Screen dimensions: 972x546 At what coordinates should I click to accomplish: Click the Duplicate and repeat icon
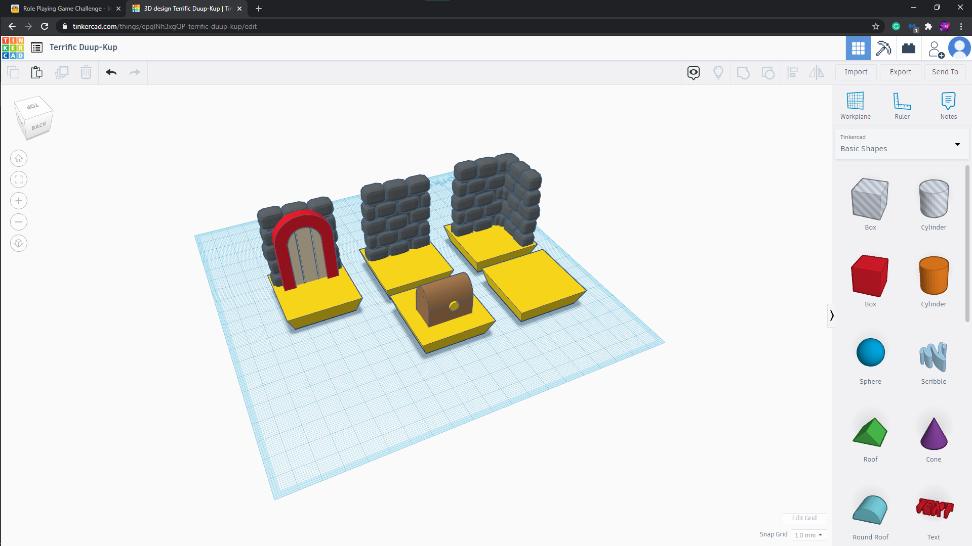coord(62,72)
